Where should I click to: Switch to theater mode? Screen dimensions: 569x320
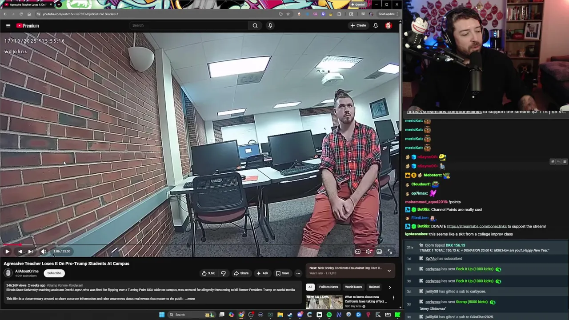379,252
